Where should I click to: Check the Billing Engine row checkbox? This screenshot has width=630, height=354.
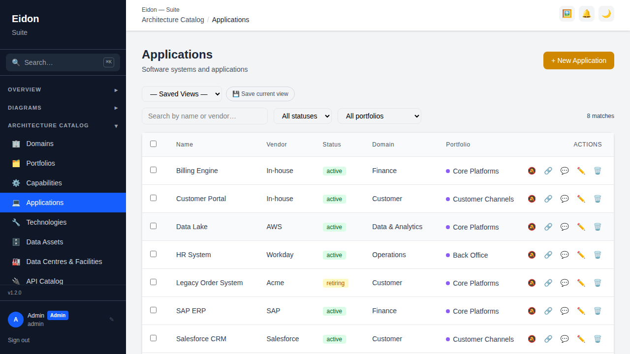point(153,170)
